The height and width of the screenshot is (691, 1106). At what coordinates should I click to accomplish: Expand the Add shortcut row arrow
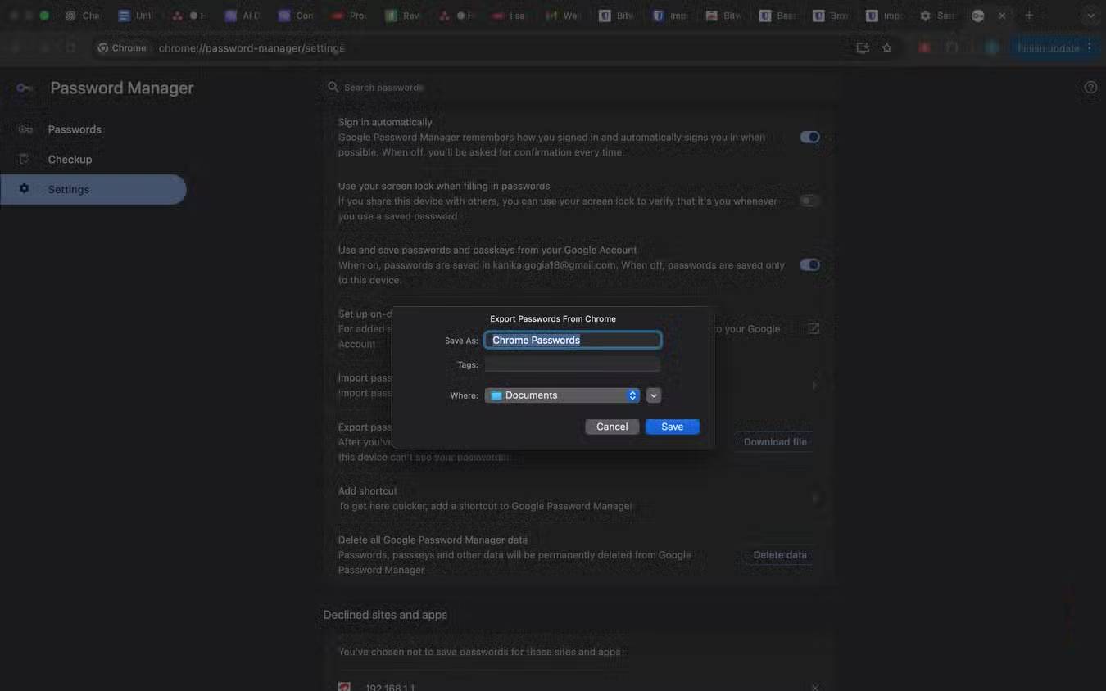click(x=814, y=498)
